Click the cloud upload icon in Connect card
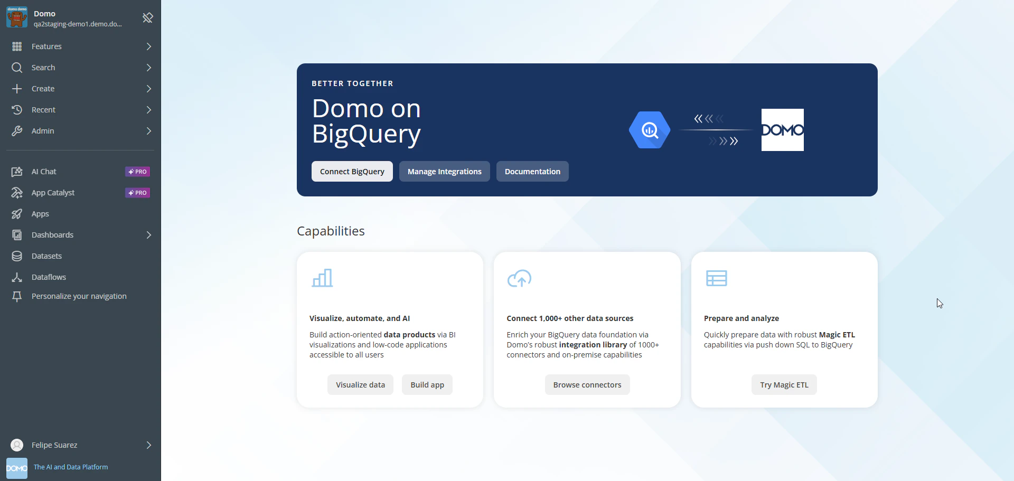Screen dimensions: 1014x481 click(519, 278)
